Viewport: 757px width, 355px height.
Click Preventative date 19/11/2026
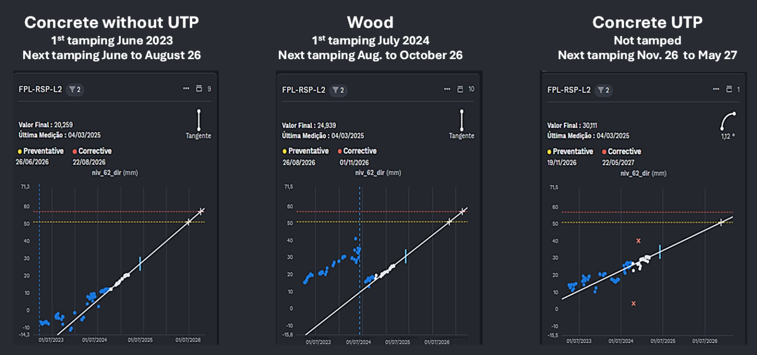[563, 162]
